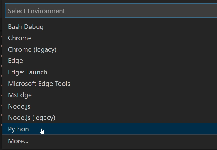Start debugging with the Bash Debug option
Image resolution: width=217 pixels, height=150 pixels.
click(26, 27)
